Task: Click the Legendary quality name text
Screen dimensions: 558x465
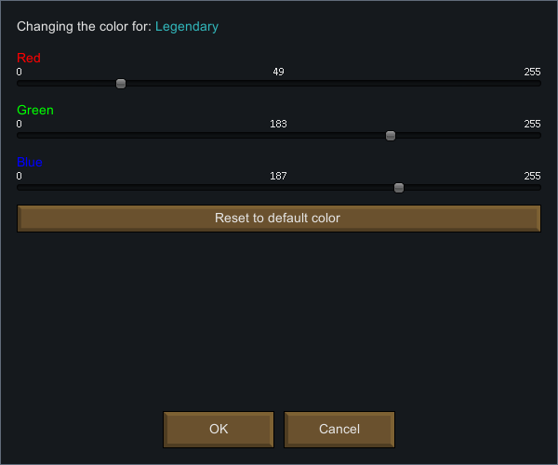Action: point(187,27)
